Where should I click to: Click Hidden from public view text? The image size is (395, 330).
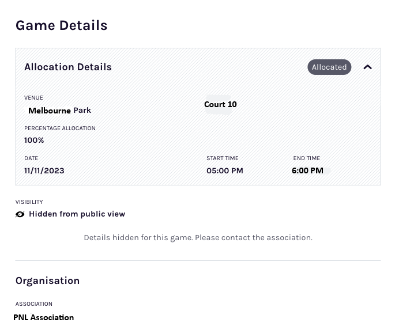coord(77,214)
